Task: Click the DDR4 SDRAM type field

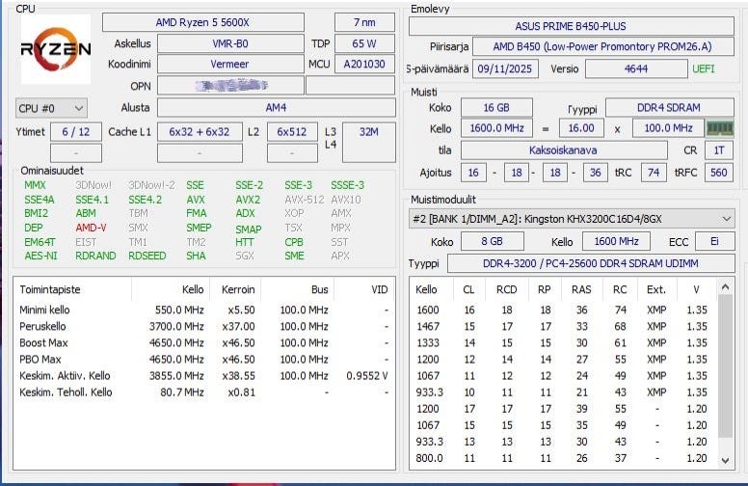Action: pos(670,107)
